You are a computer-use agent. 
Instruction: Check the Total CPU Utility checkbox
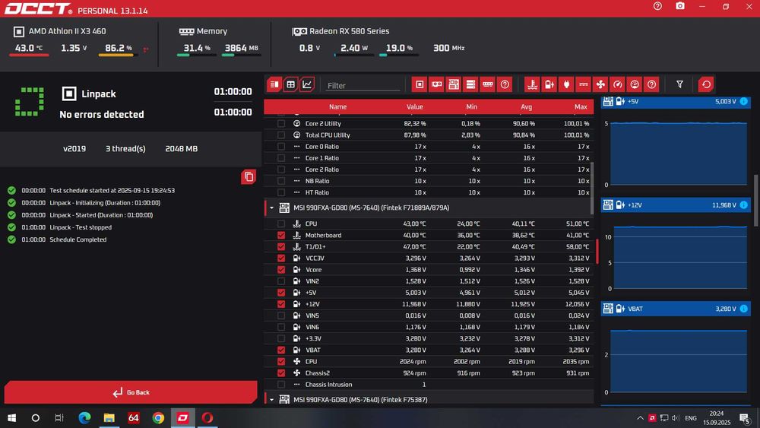tap(281, 135)
